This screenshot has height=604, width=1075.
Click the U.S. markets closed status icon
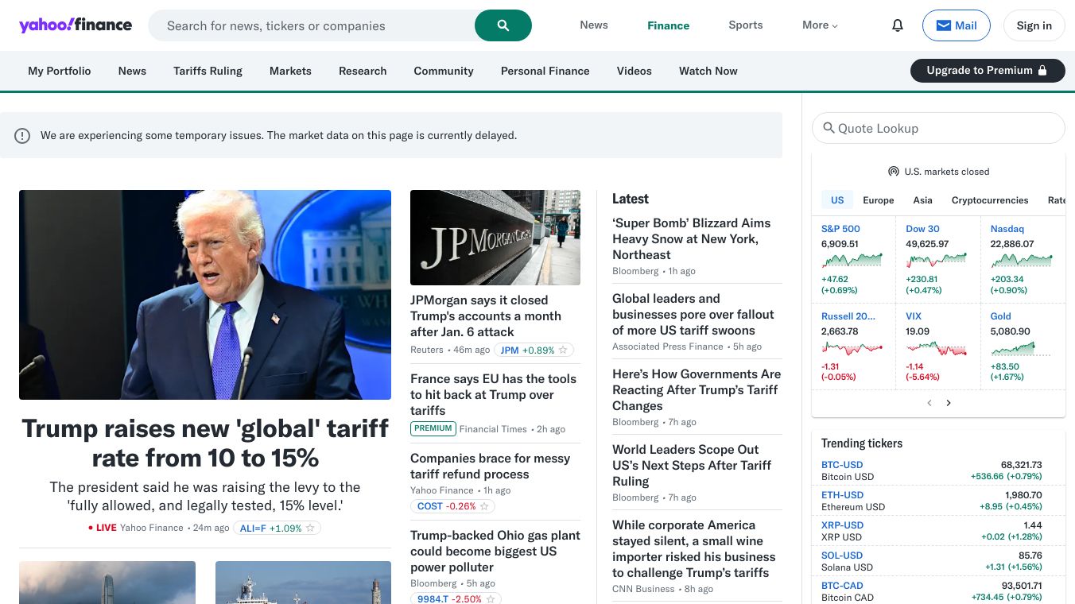(893, 172)
